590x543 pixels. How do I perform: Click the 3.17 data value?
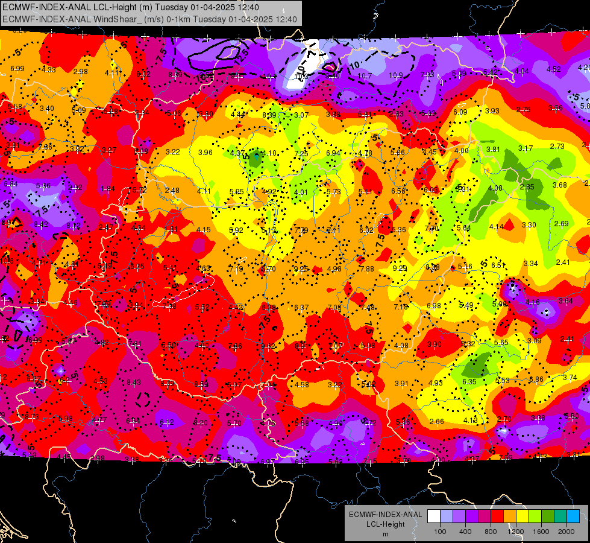coord(526,148)
